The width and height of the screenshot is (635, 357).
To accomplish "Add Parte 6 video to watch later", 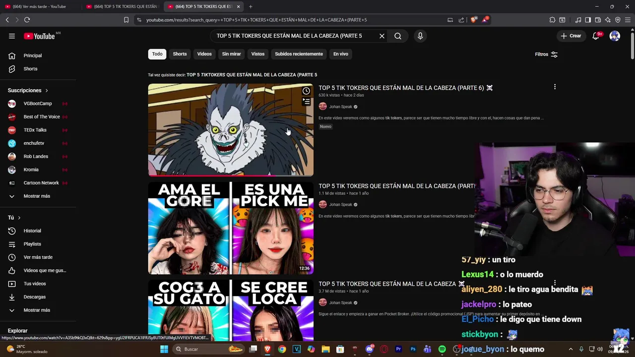I will 306,91.
